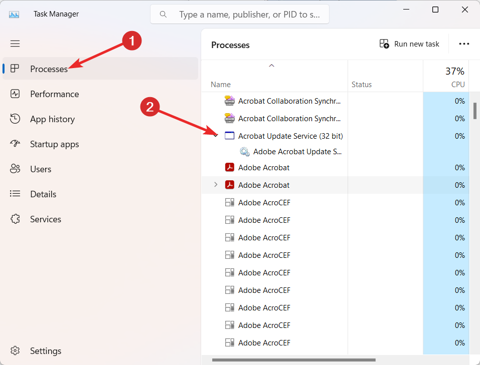Collapse the Acrobat Update Service group
480x365 pixels.
coord(216,136)
